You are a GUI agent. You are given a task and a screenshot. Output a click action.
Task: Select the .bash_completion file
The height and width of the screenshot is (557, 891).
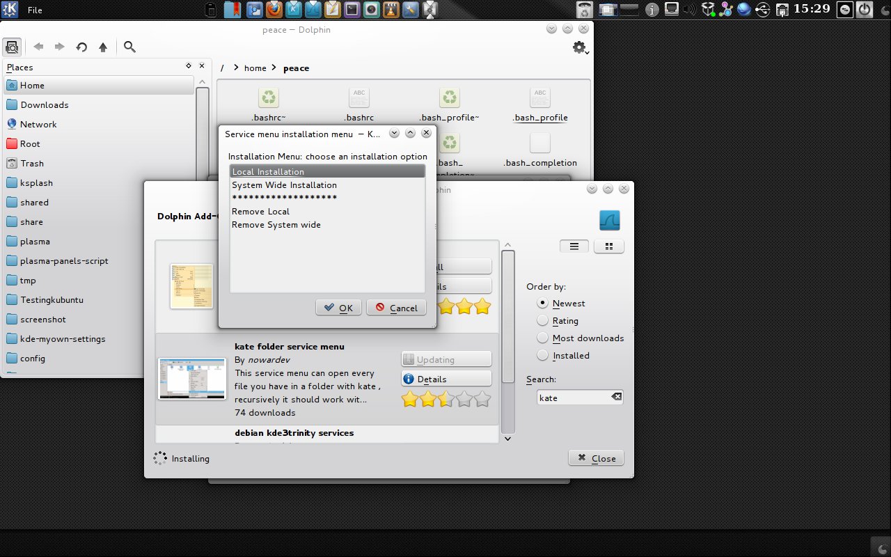540,150
